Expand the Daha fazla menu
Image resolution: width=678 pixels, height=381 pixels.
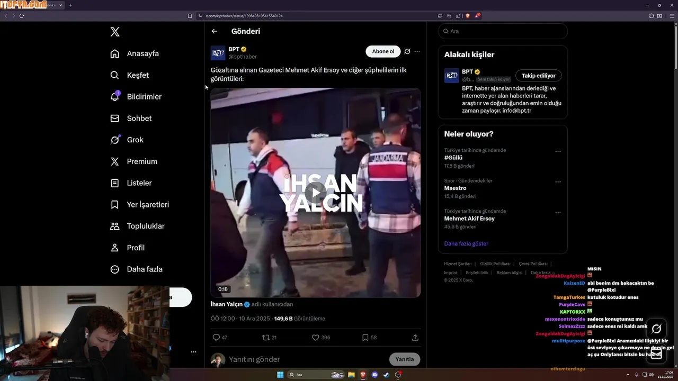pos(136,269)
